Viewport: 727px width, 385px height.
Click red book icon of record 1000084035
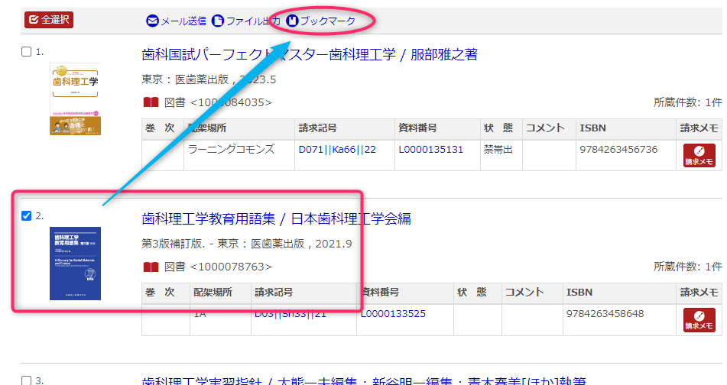(151, 102)
